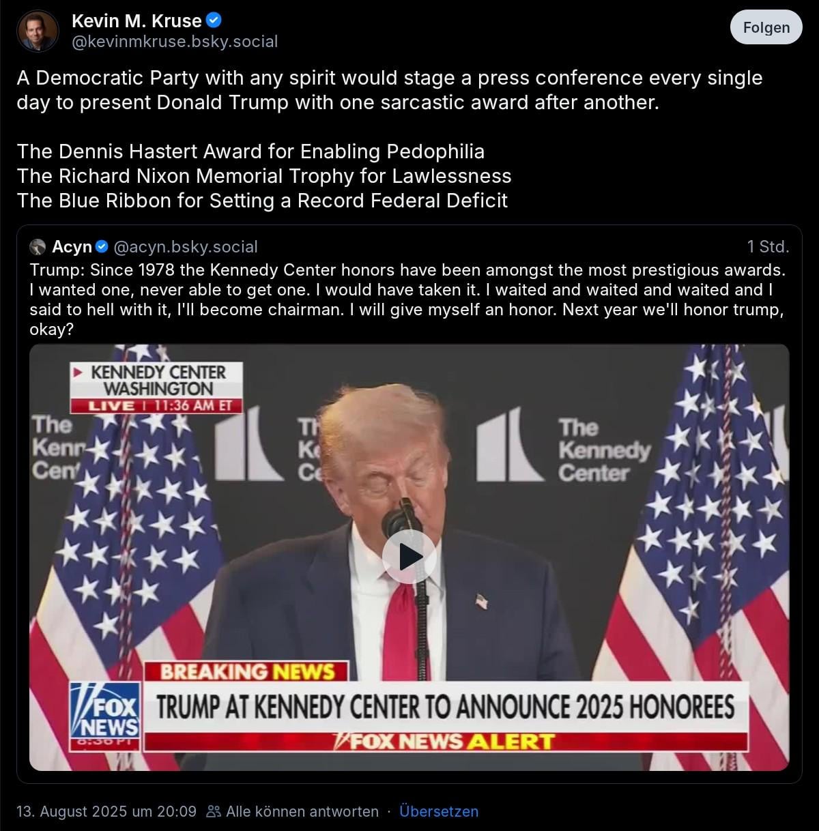
Task: Click Acyn's small profile avatar
Action: 38,246
